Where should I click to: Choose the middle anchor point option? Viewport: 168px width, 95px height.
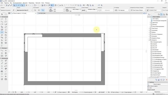pyautogui.click(x=39, y=10)
